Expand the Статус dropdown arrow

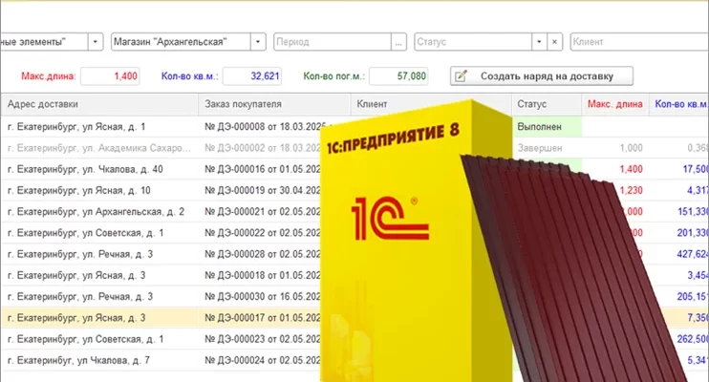(x=539, y=42)
